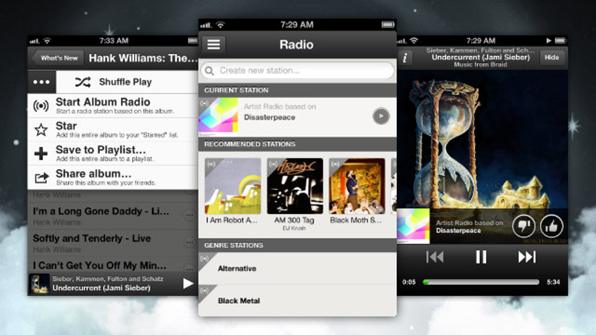The width and height of the screenshot is (596, 335).
Task: Tap the Hank Williams album title header
Action: point(143,58)
